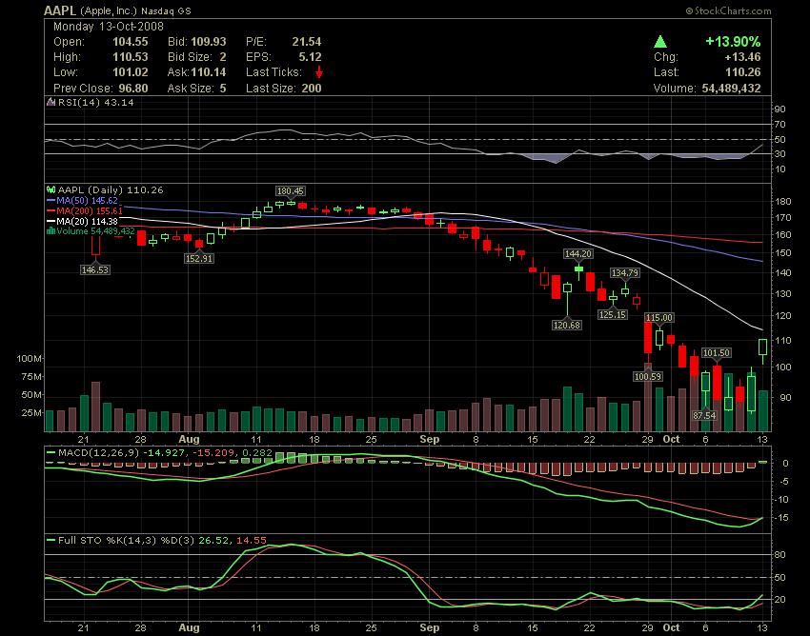Click the RSI(14) indicator icon
Viewport: 810px width, 636px height.
pyautogui.click(x=51, y=102)
